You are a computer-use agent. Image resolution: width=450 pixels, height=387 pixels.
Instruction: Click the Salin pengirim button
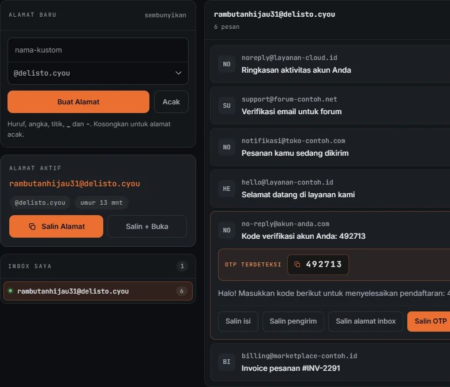click(293, 321)
